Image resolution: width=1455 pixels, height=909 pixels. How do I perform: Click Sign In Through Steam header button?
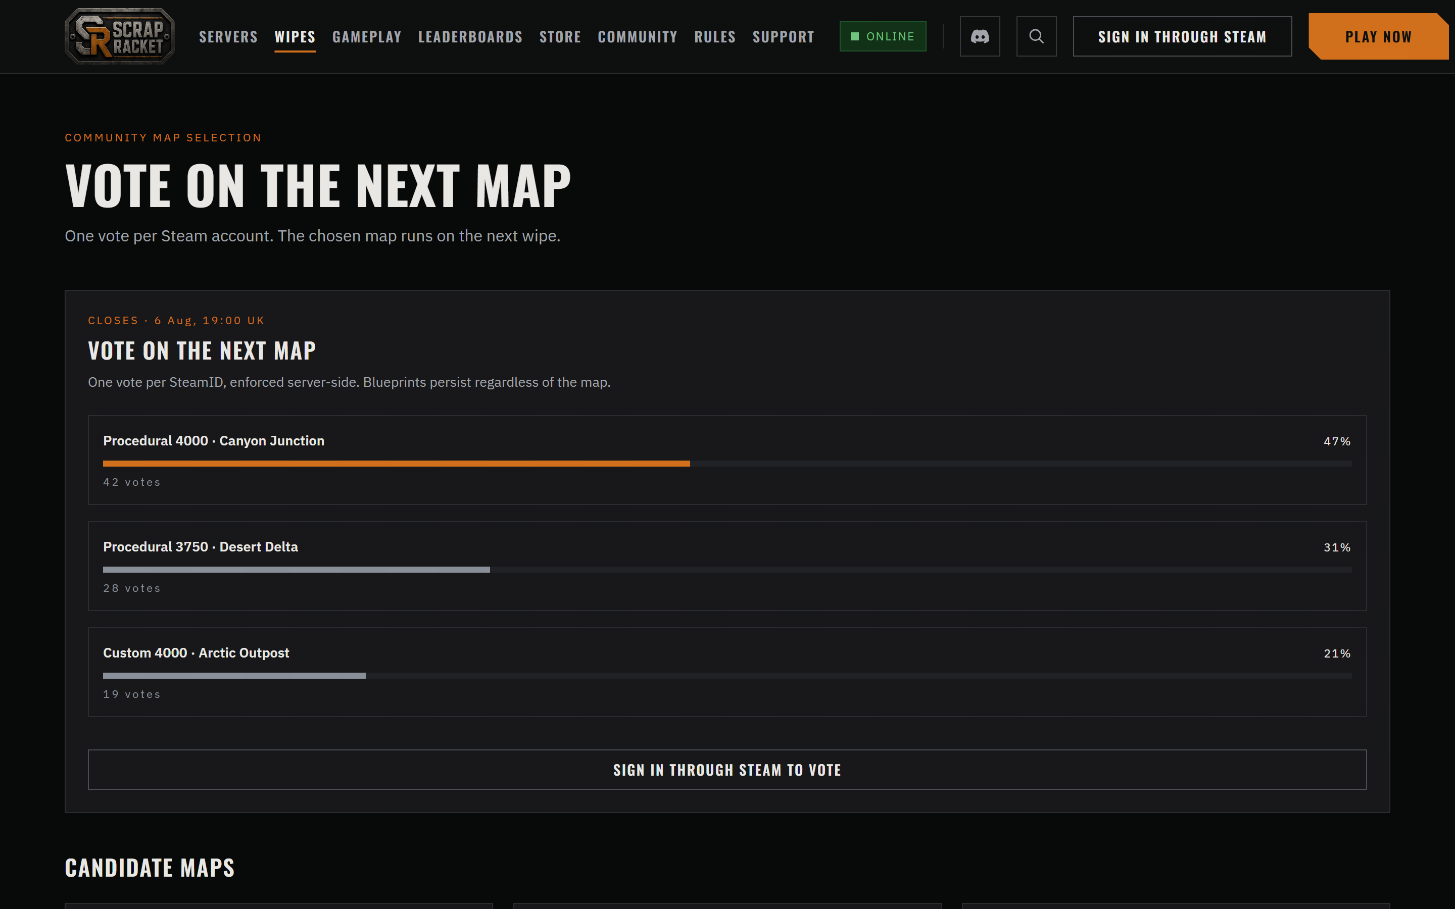1182,36
